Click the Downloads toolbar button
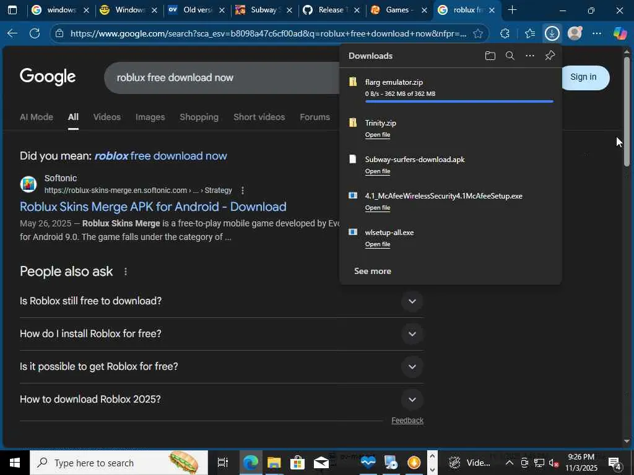The width and height of the screenshot is (634, 475). coord(552,33)
